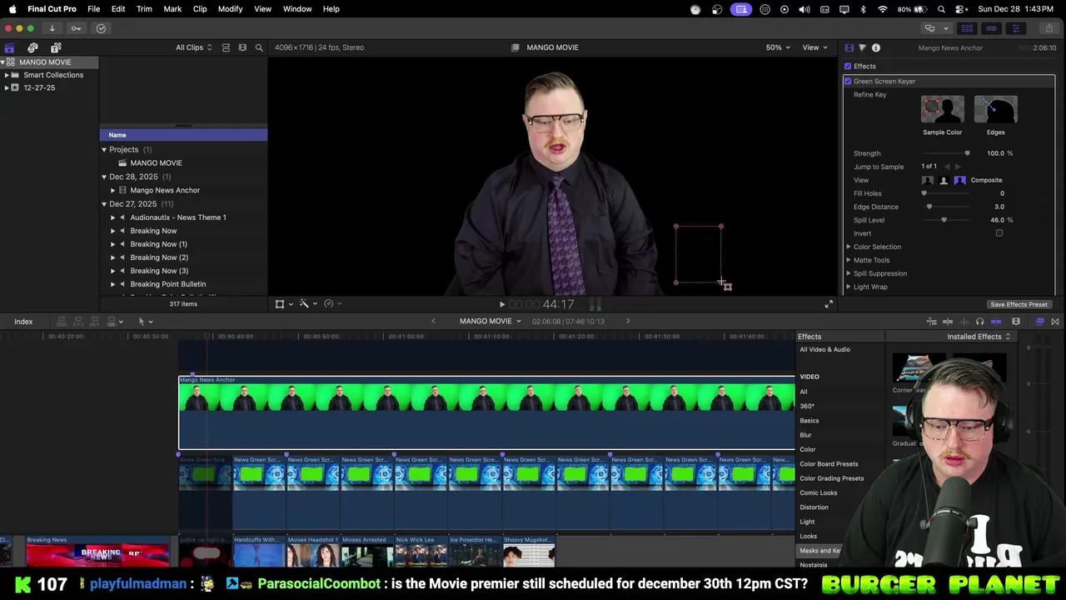Screen dimensions: 1066x600
Task: Click the timeline history forward arrow
Action: tap(628, 322)
